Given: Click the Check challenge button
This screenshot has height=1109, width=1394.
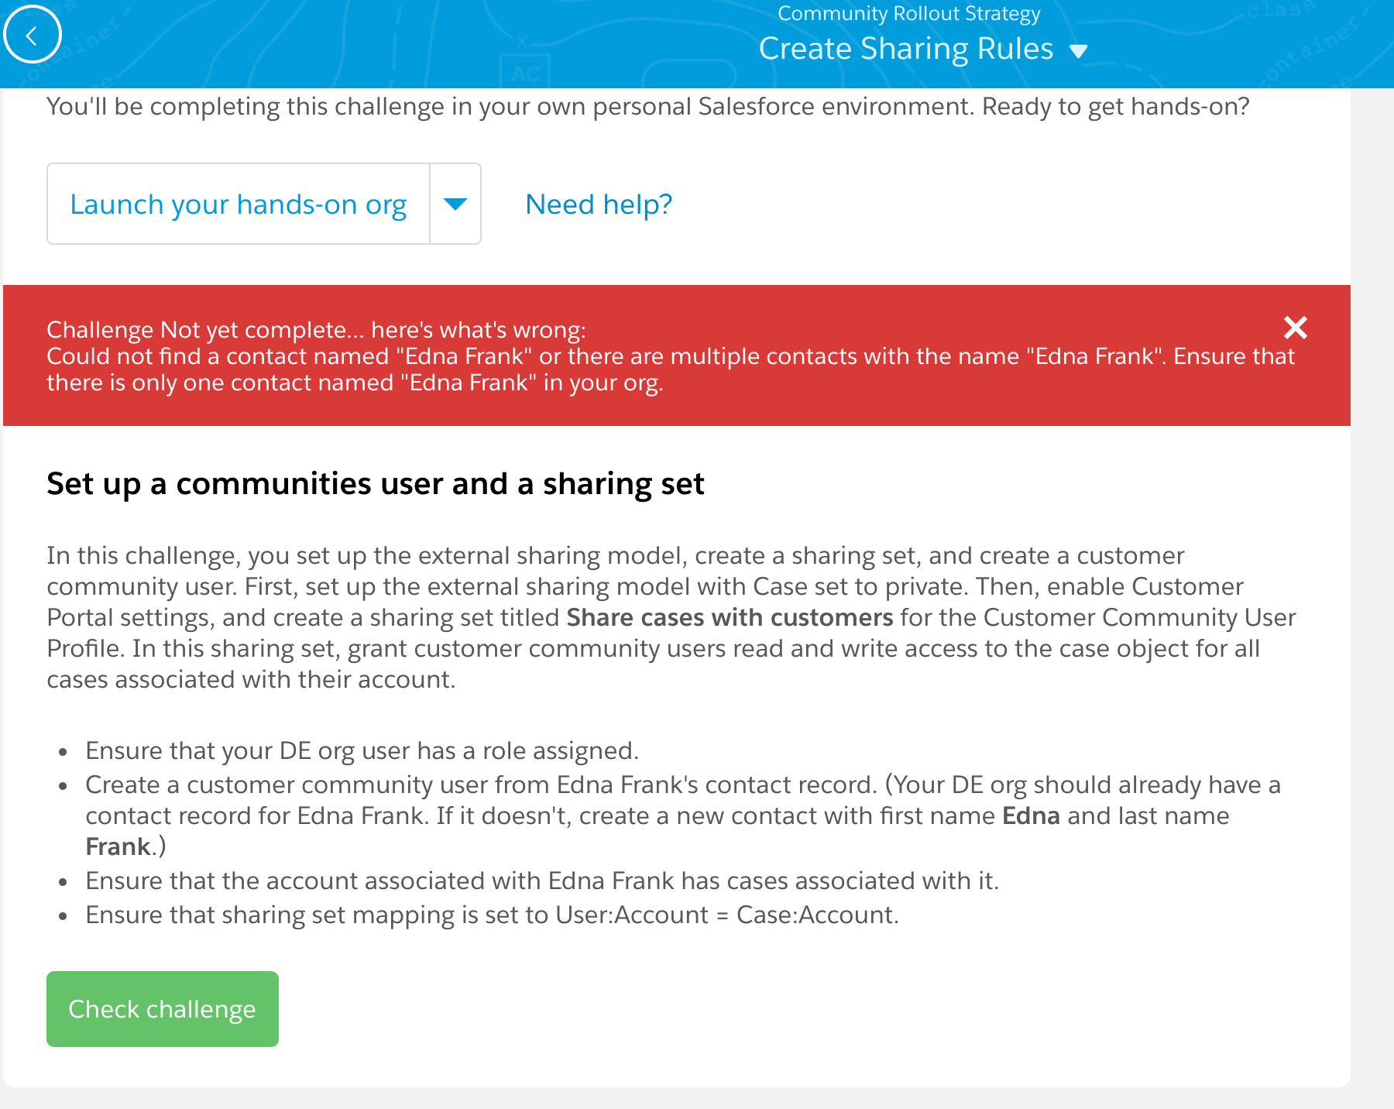Looking at the screenshot, I should (x=162, y=1008).
